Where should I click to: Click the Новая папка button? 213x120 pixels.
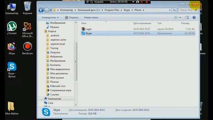91,17
